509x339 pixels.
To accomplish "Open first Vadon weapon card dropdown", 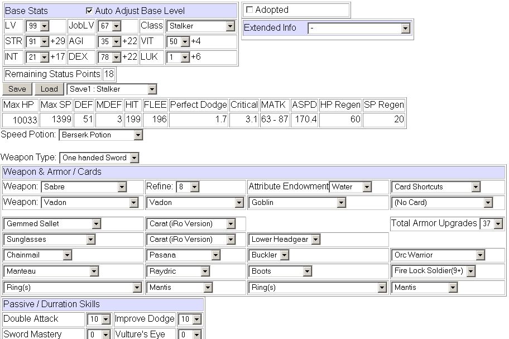I will (90, 203).
